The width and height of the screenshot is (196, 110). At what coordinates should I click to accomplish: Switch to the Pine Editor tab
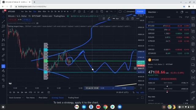click(x=43, y=98)
